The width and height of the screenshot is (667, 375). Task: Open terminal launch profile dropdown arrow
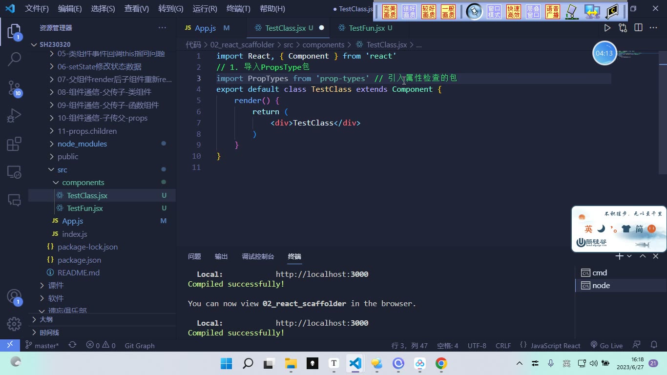[629, 256]
